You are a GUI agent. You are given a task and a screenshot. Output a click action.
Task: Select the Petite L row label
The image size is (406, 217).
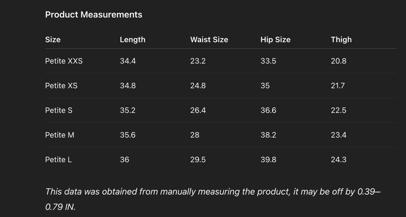tap(58, 160)
